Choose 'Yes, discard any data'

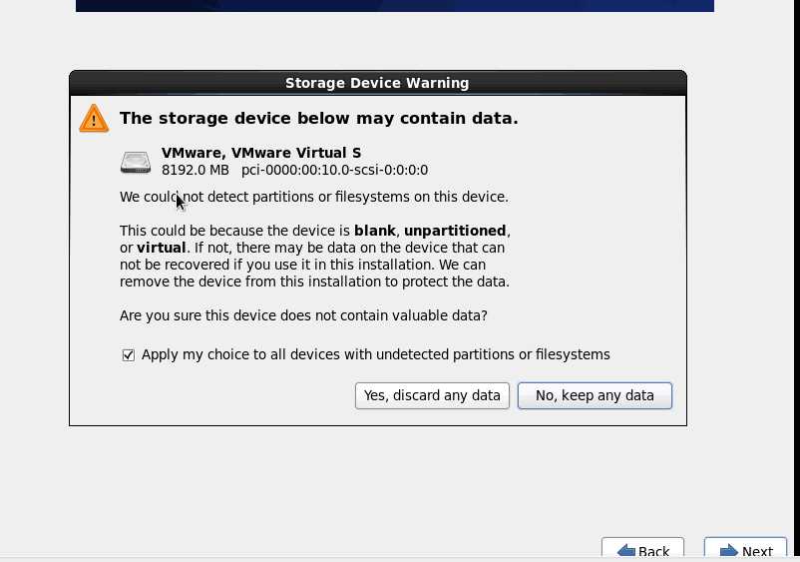432,395
